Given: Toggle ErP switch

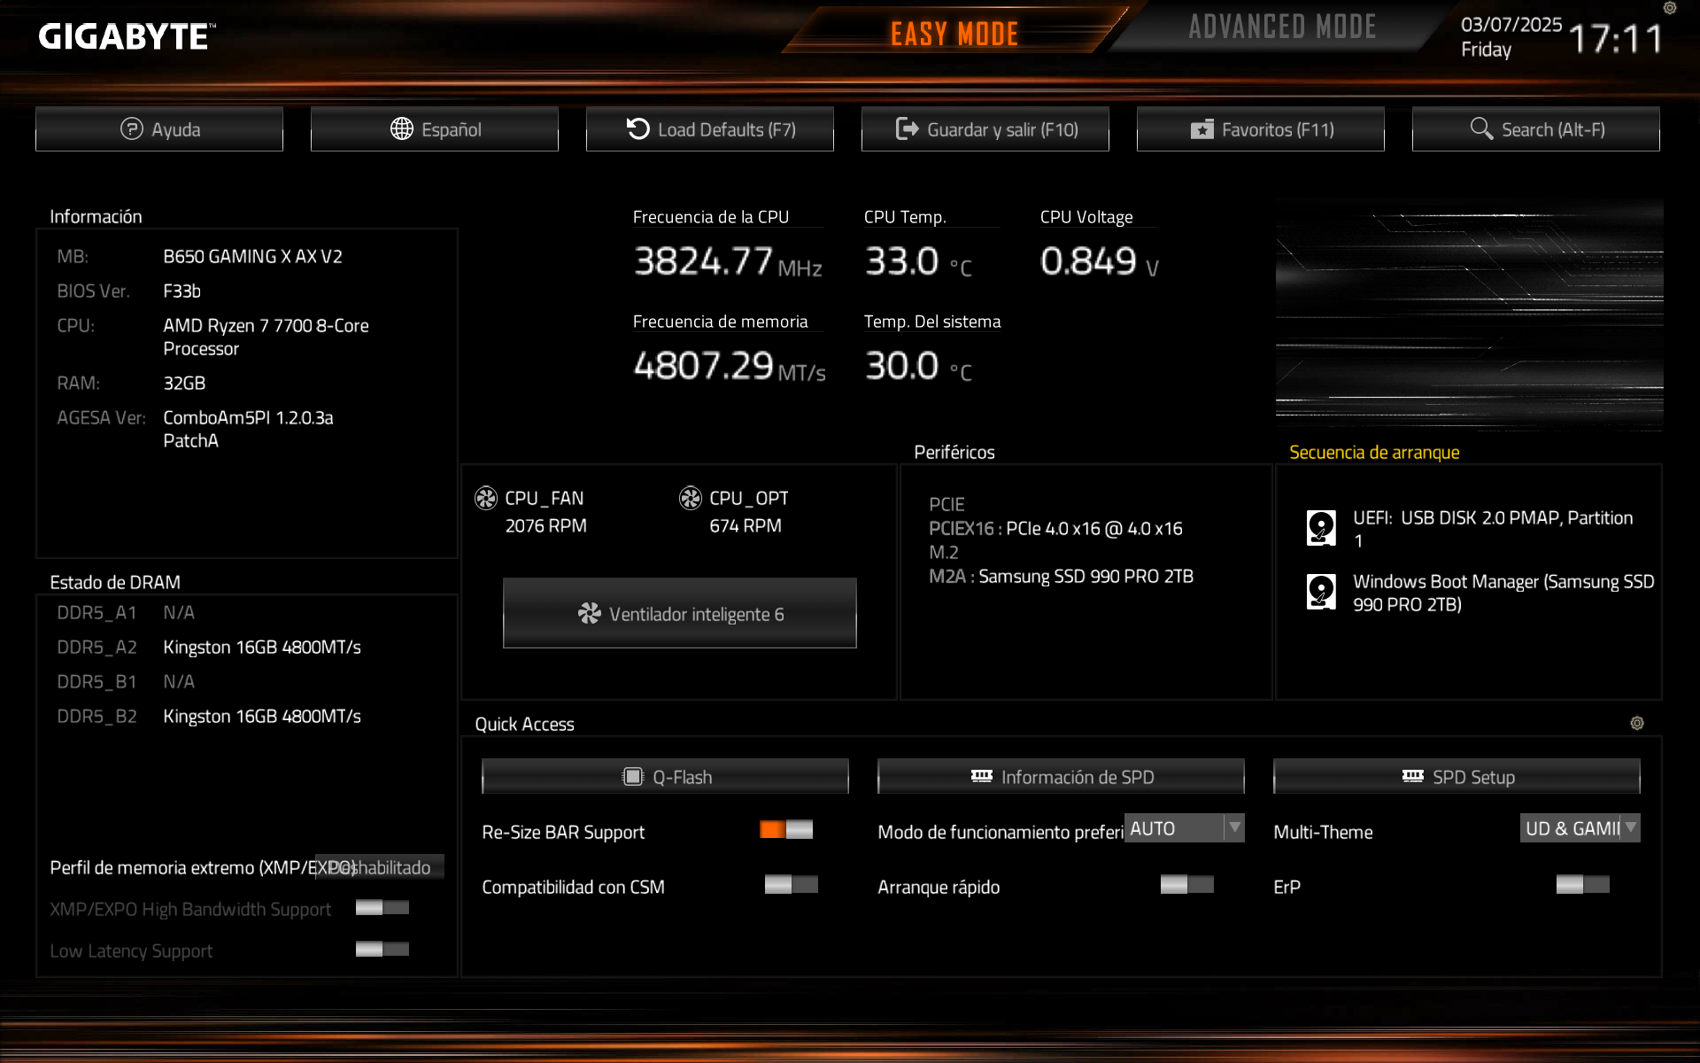Looking at the screenshot, I should [1583, 884].
